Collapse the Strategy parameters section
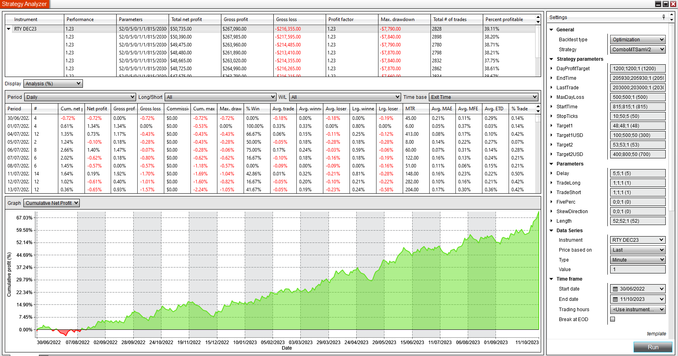 (551, 59)
